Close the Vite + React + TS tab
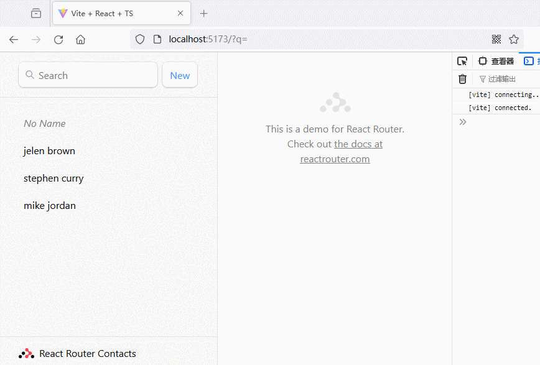 coord(180,13)
